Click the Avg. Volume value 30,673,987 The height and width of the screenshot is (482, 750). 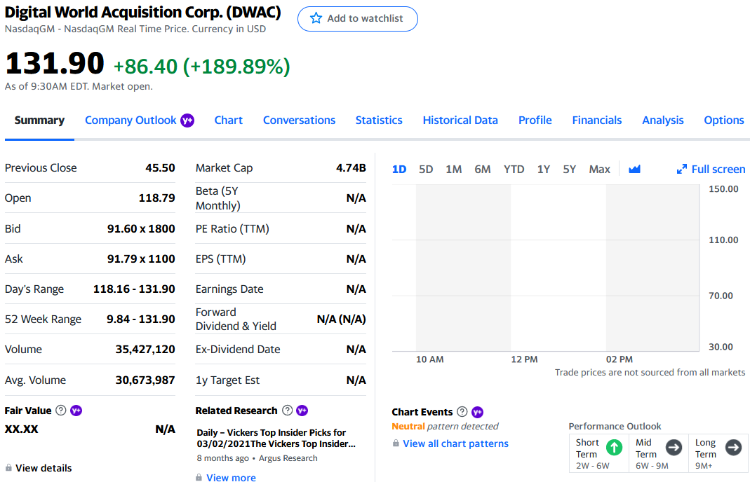[145, 380]
